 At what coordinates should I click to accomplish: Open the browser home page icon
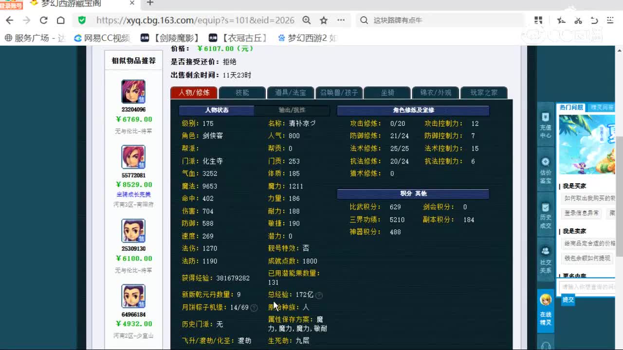60,20
